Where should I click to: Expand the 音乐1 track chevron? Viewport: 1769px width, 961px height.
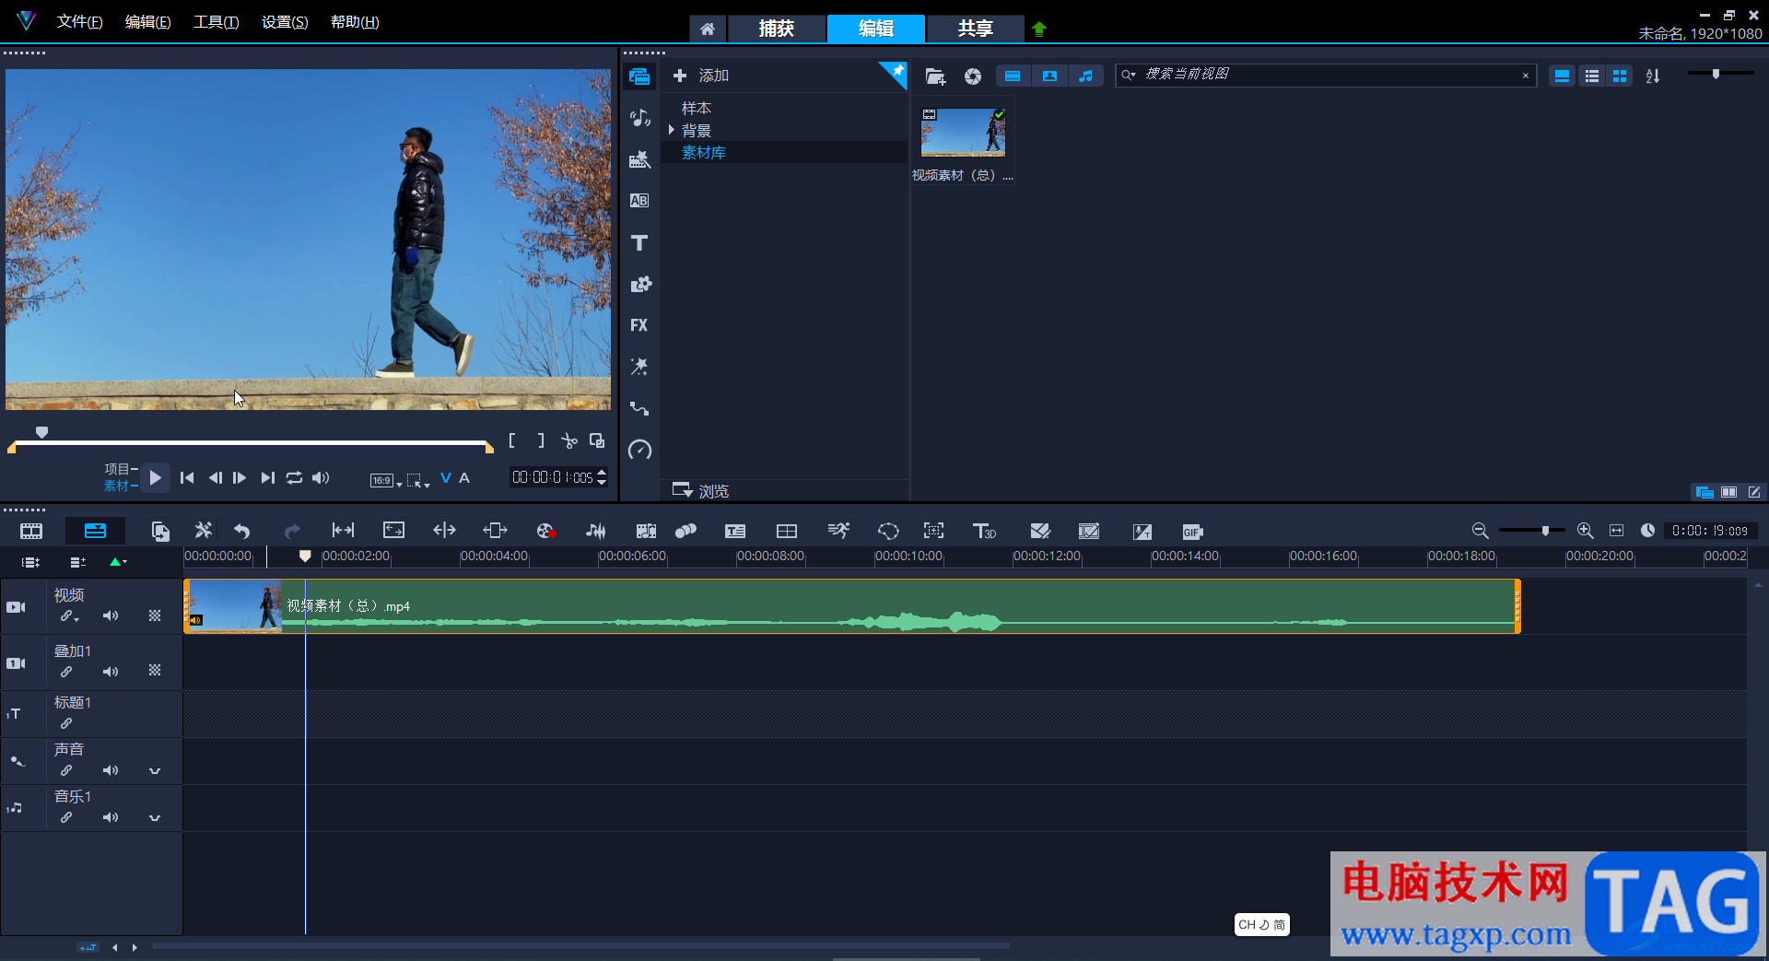[x=155, y=818]
